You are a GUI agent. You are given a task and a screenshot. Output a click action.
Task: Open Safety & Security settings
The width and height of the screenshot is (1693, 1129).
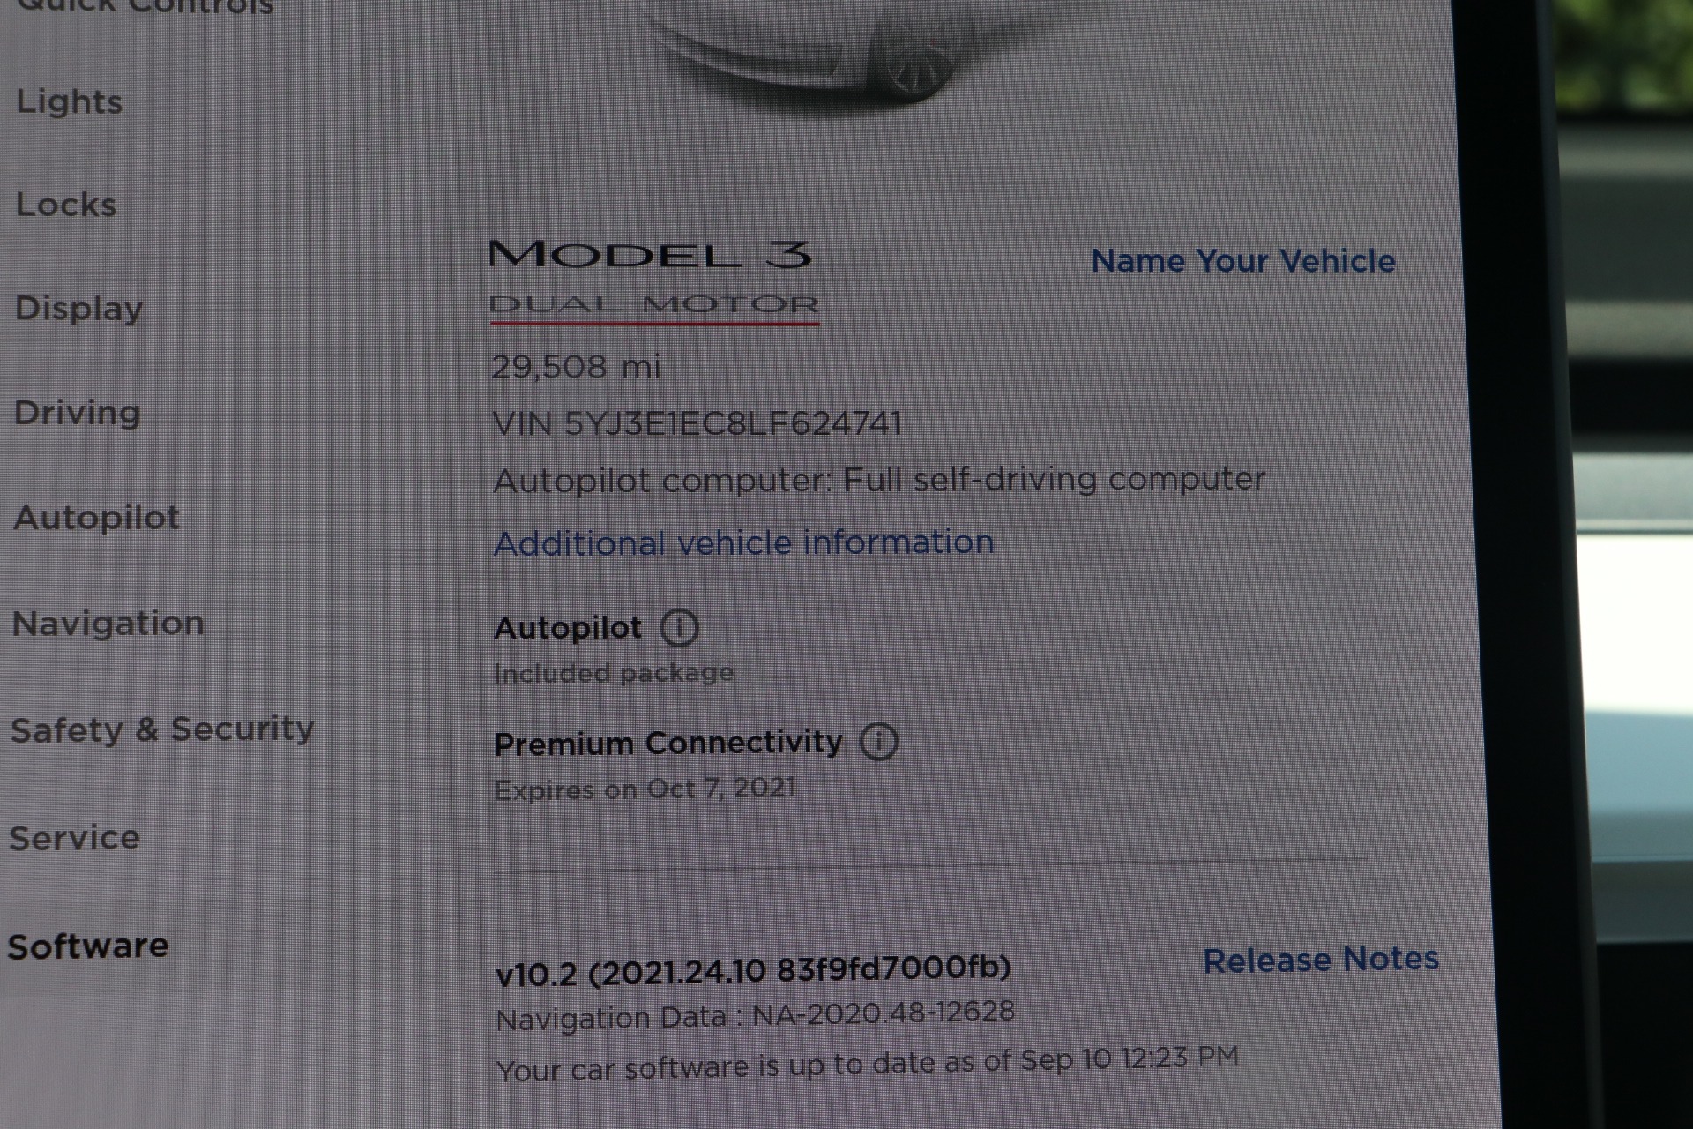(162, 729)
